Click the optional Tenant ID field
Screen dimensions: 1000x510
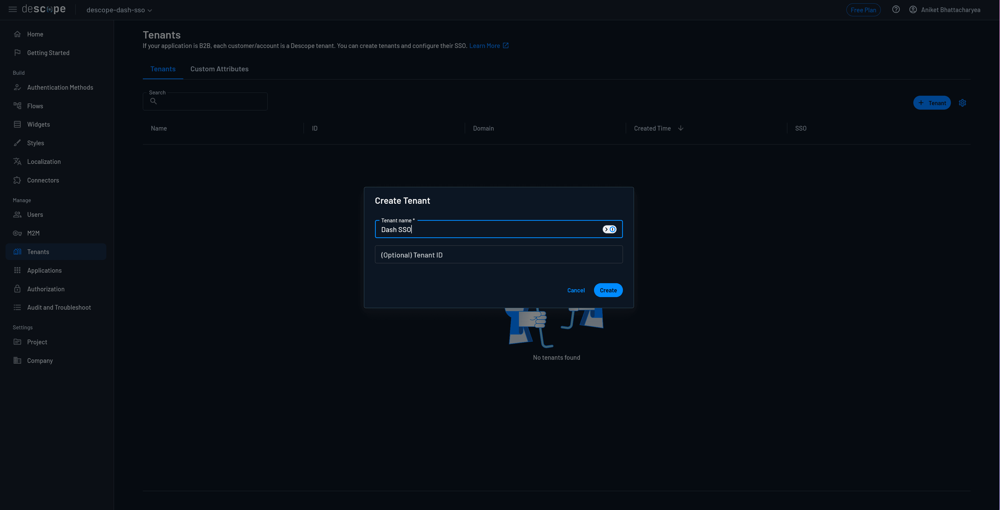(498, 255)
